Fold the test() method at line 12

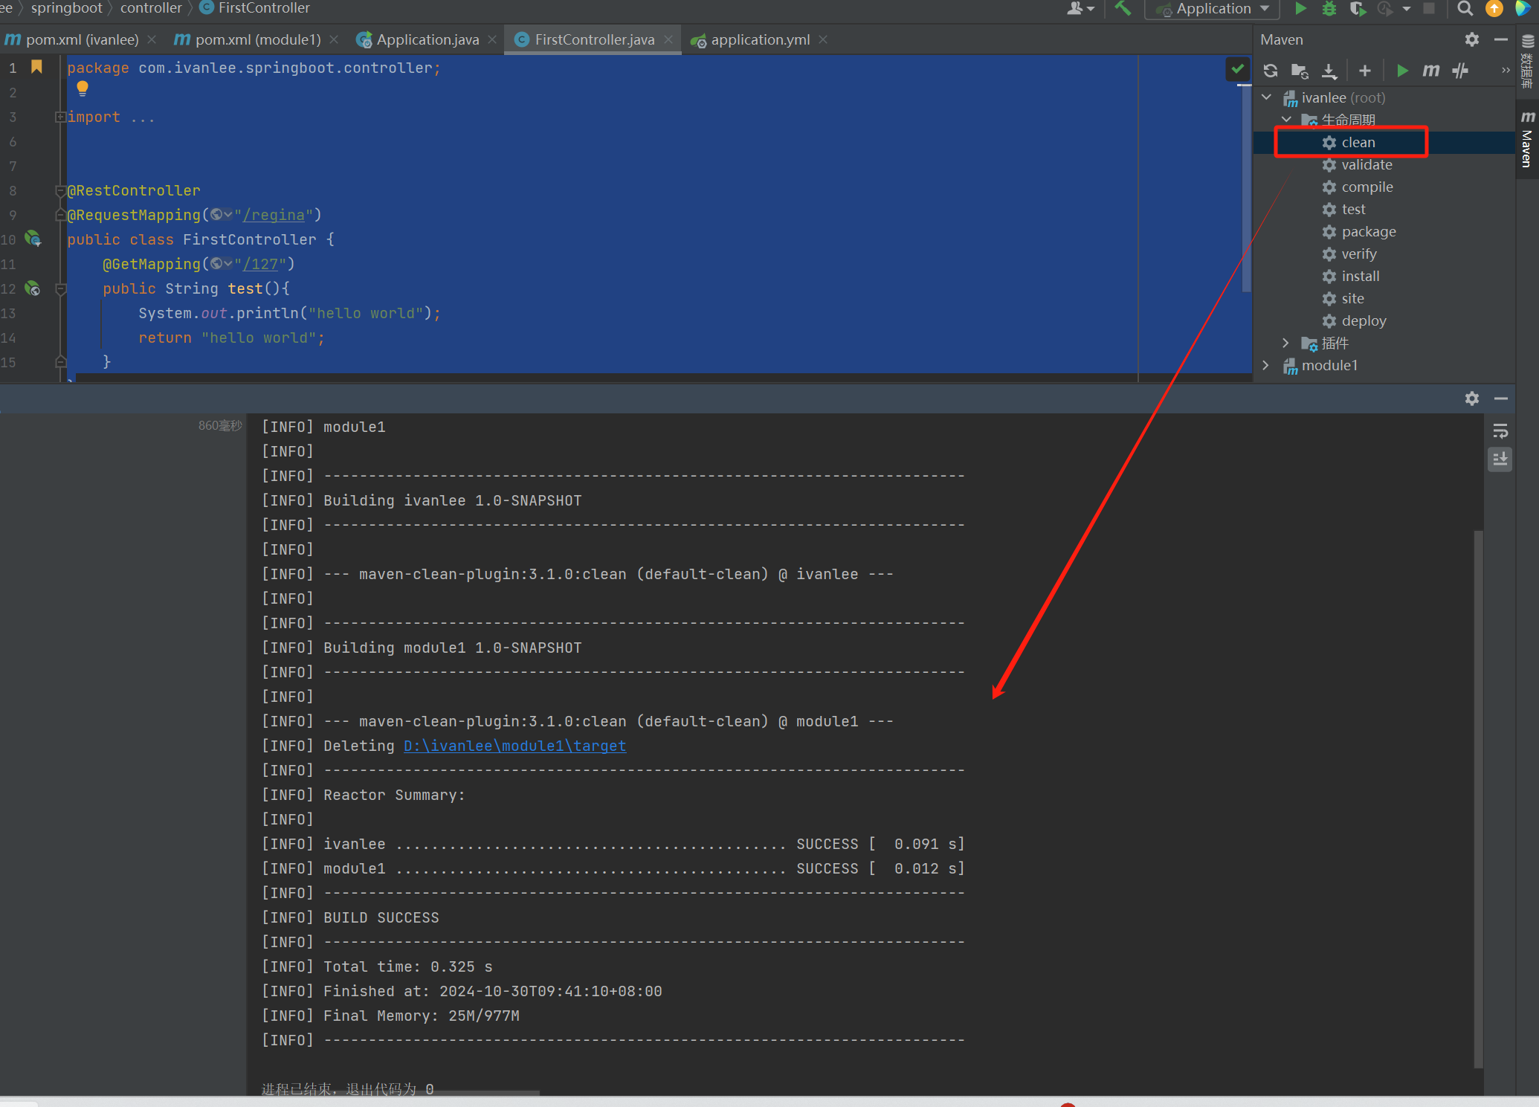(61, 288)
